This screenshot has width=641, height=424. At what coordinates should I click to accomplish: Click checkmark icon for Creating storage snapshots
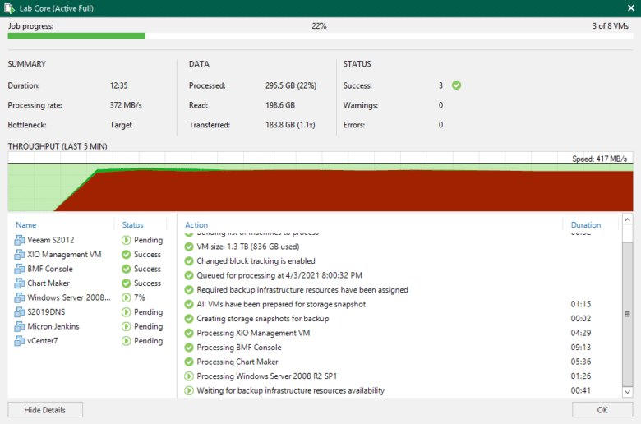coord(189,319)
